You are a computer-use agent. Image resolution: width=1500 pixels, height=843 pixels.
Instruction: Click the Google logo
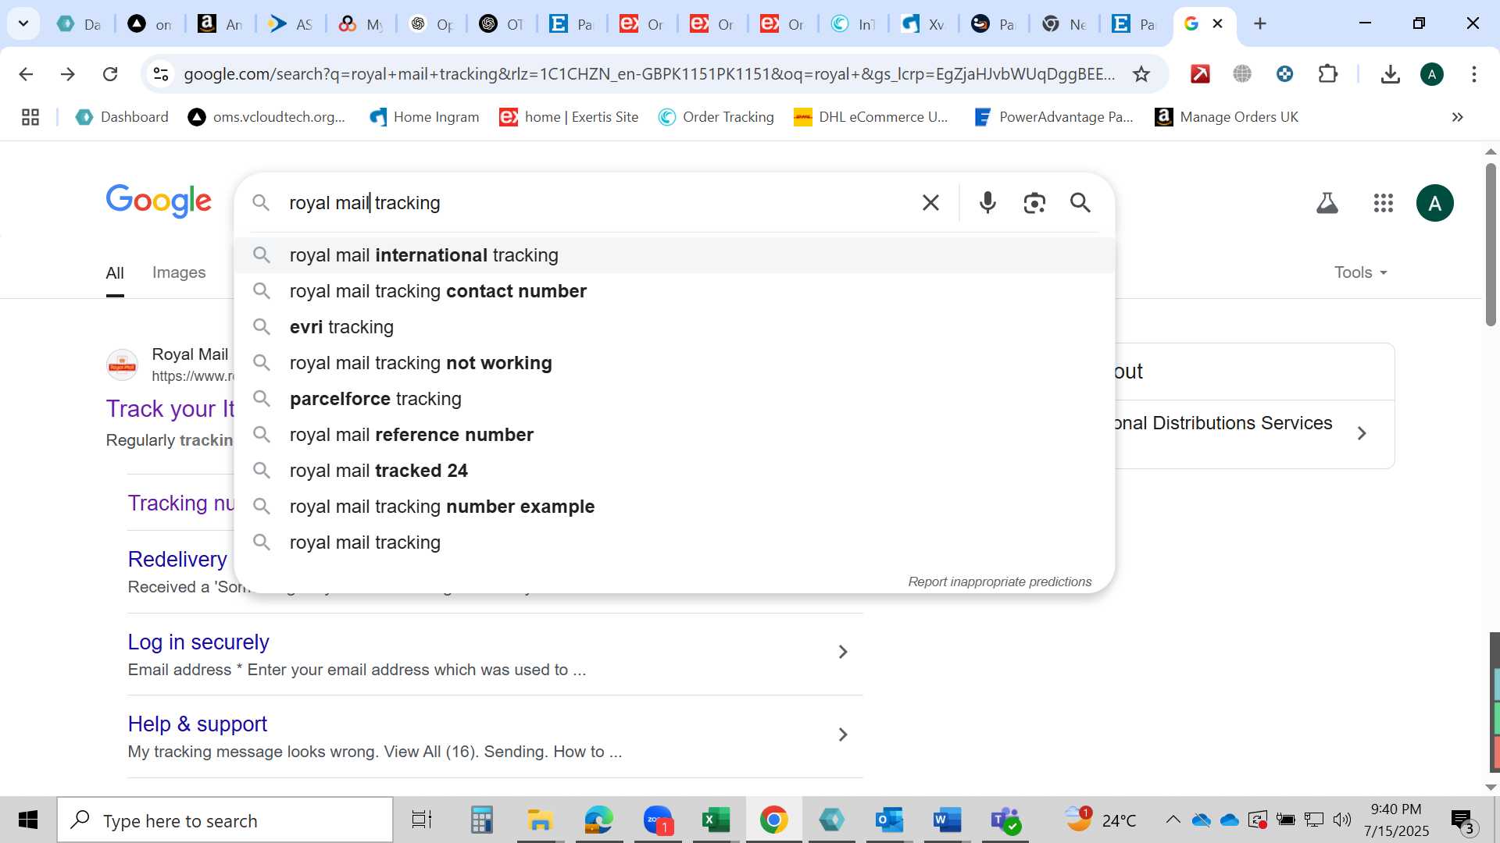tap(159, 201)
